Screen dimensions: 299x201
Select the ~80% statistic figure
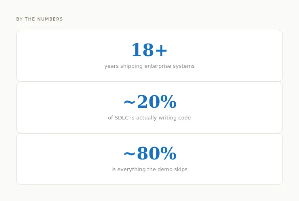(149, 153)
